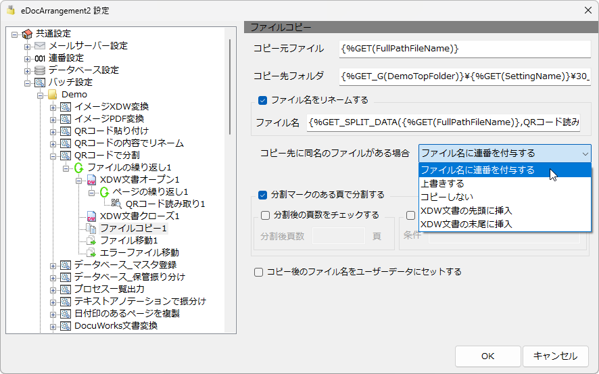
Task: Toggle the checkbox partly hidden behind the dropdown list
Action: [x=410, y=216]
